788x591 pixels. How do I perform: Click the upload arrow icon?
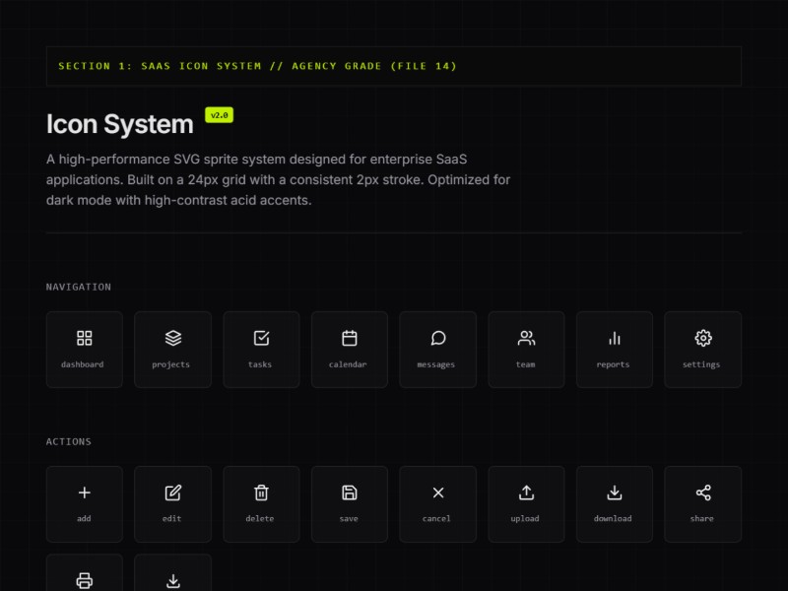526,492
